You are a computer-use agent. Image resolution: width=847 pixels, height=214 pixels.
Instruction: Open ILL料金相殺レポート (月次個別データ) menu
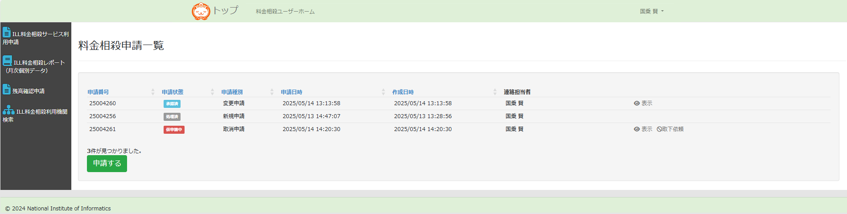click(34, 64)
